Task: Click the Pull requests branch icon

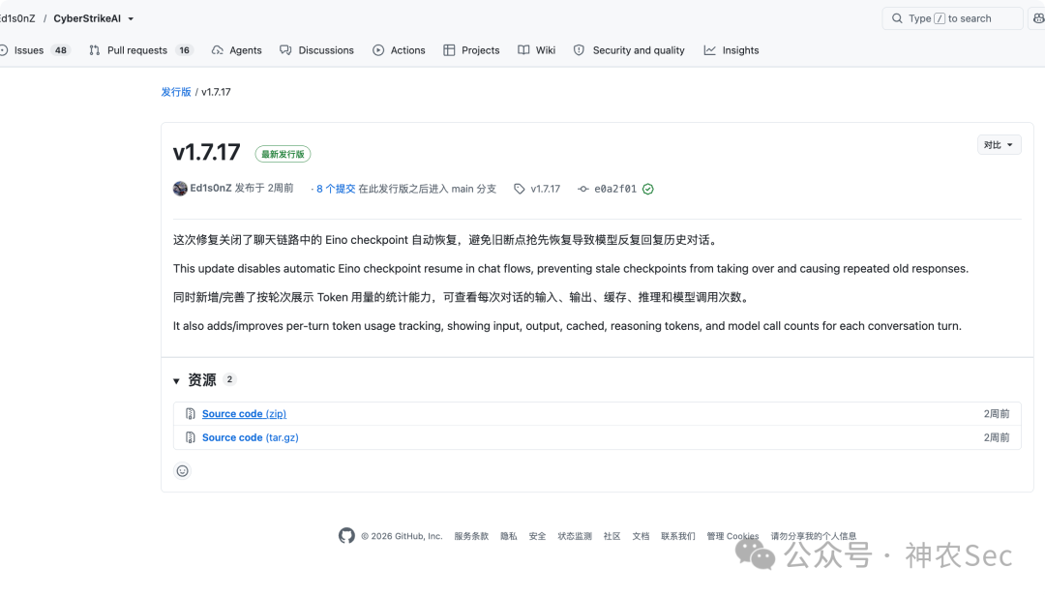Action: coord(95,50)
